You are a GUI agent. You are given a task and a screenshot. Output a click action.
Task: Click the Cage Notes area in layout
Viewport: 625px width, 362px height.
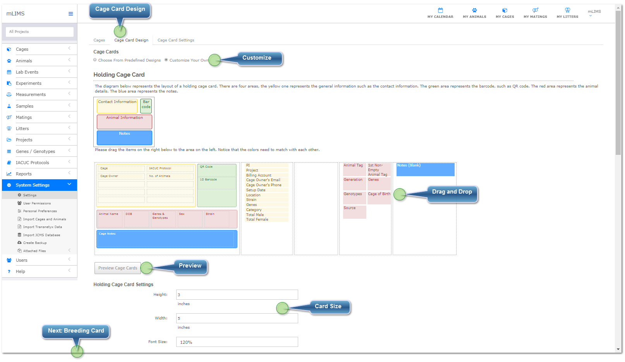[x=167, y=239]
